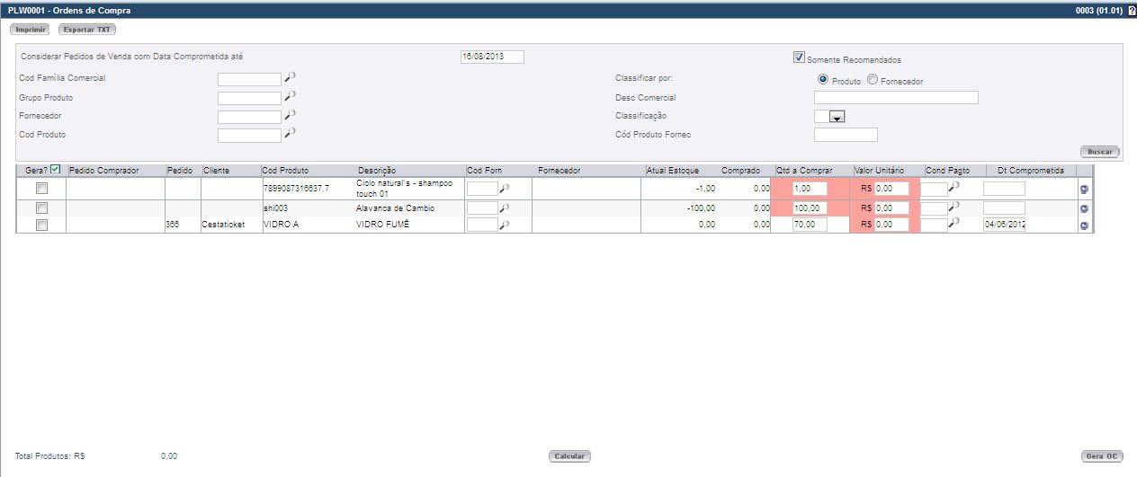Viewport: 1137px width, 477px height.
Task: Click the round action icon in shi003 row
Action: point(1084,208)
